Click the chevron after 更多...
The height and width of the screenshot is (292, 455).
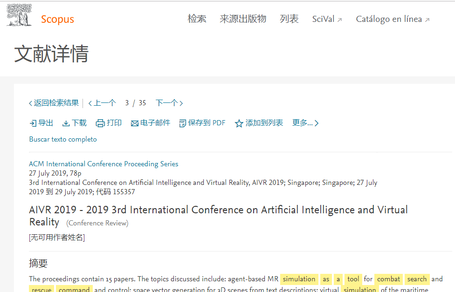(317, 123)
